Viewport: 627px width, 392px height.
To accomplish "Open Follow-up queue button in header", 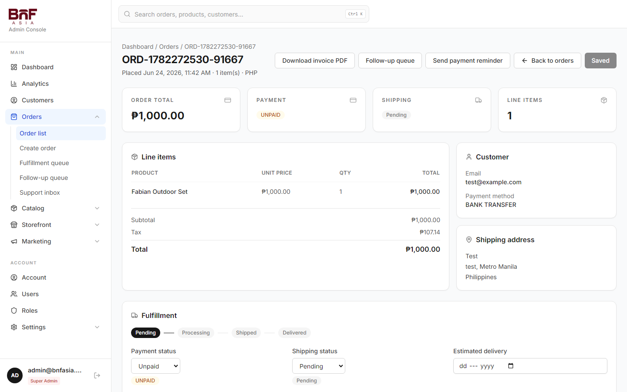I will point(390,61).
